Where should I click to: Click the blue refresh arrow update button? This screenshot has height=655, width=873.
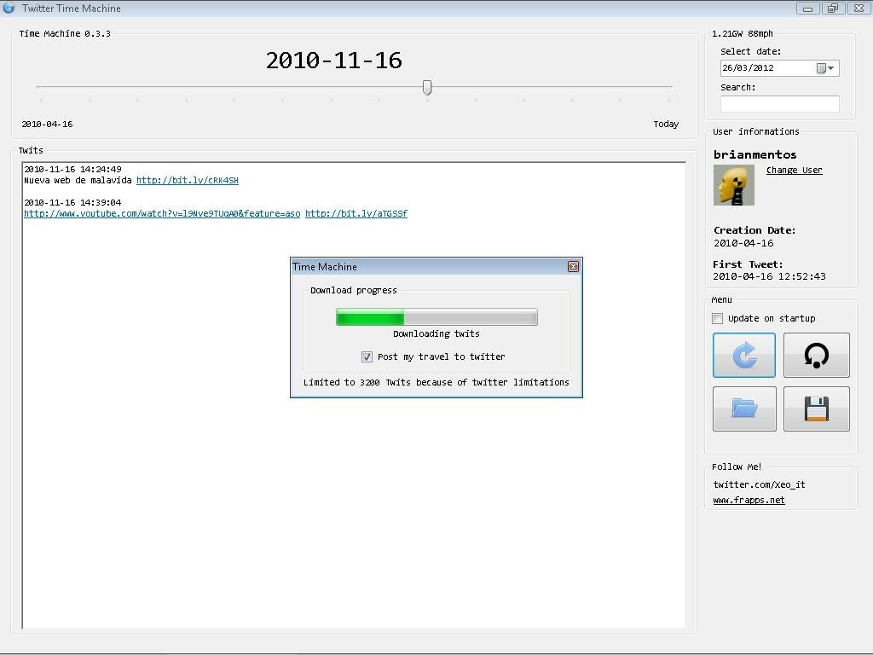coord(743,355)
